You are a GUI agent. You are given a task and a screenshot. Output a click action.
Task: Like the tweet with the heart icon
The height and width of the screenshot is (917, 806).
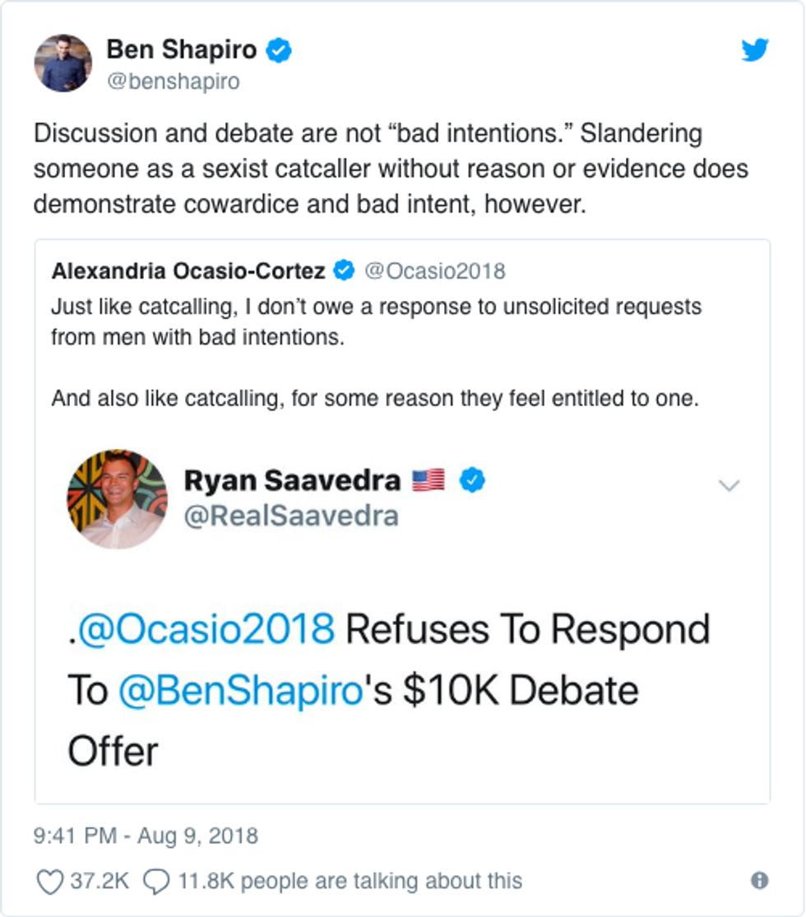coord(51,881)
